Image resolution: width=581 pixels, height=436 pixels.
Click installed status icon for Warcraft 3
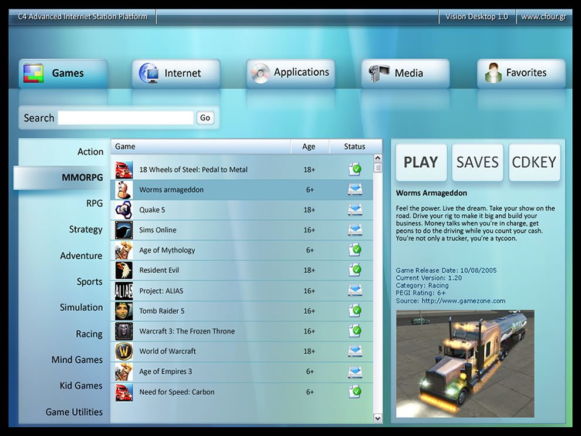click(x=355, y=330)
